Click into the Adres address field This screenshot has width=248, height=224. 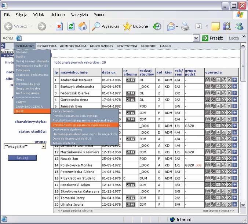pyautogui.click(x=107, y=38)
